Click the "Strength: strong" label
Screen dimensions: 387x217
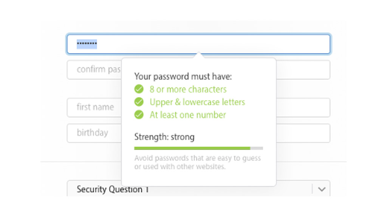click(164, 137)
